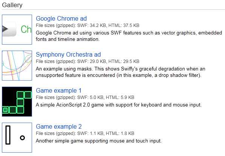Open the Symphony Orchestra ad thumbnail
The image size is (225, 156).
17,66
